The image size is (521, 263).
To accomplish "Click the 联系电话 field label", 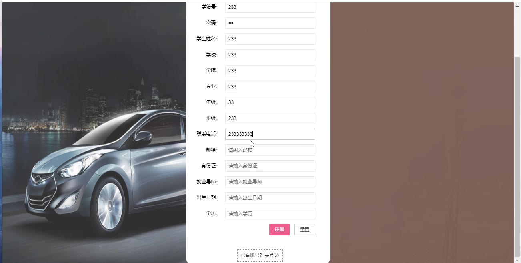I will coord(207,134).
